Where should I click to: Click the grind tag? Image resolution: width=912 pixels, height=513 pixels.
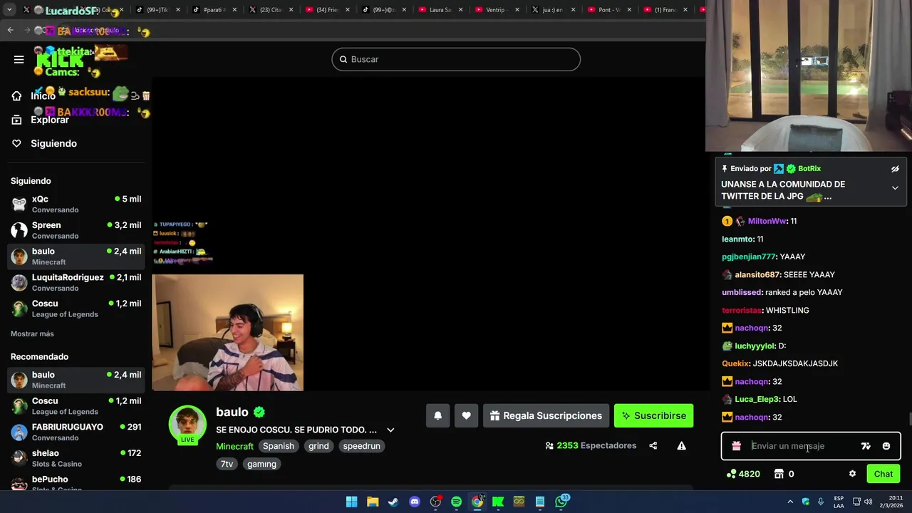coord(318,446)
